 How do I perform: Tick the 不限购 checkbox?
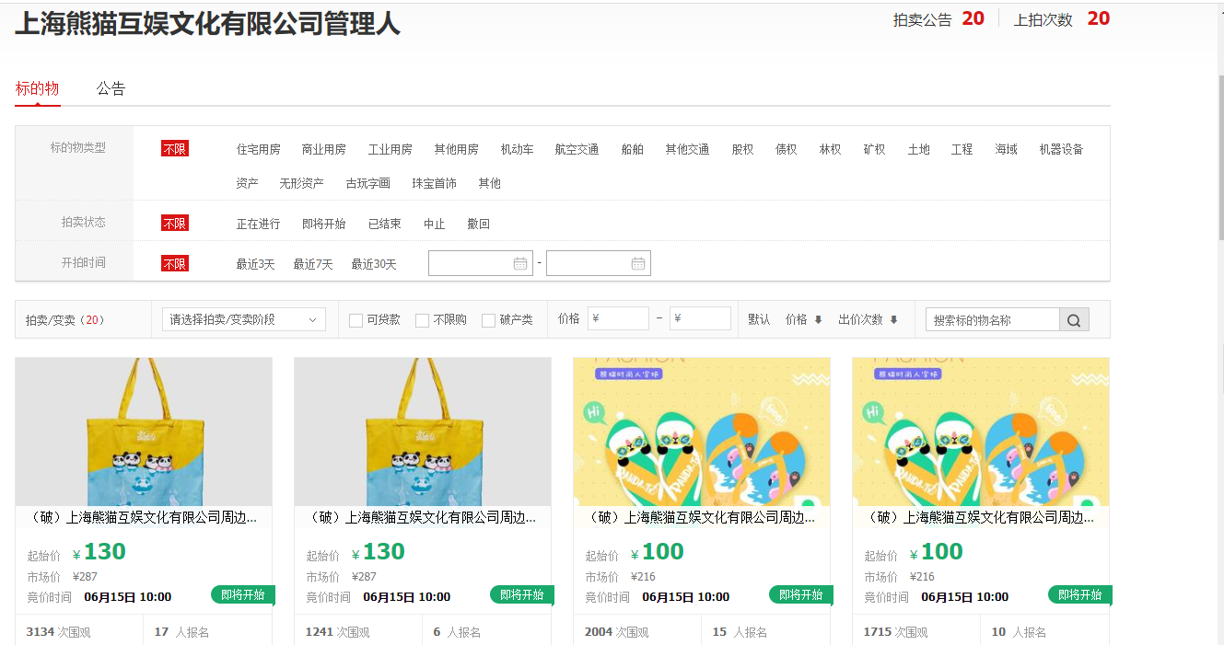click(422, 320)
